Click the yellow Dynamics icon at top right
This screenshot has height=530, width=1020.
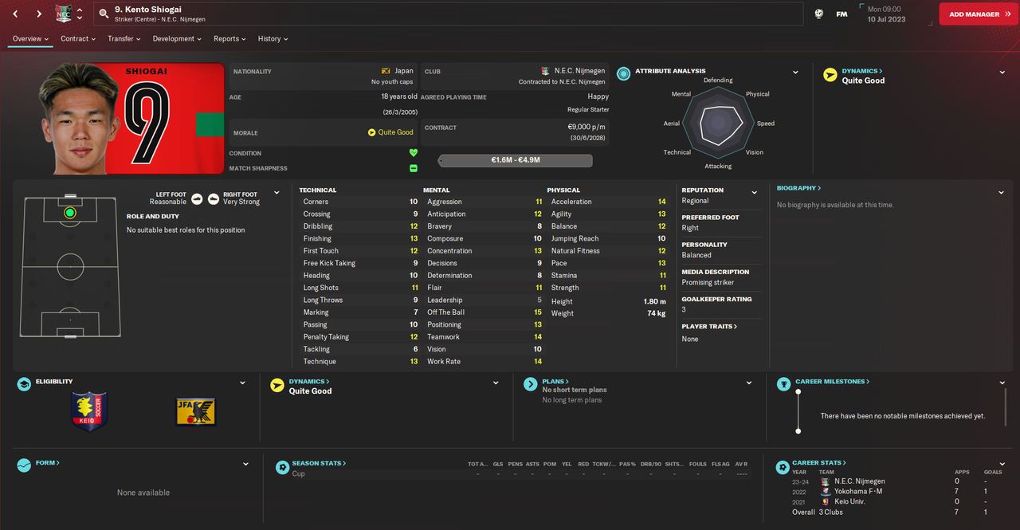(x=830, y=75)
